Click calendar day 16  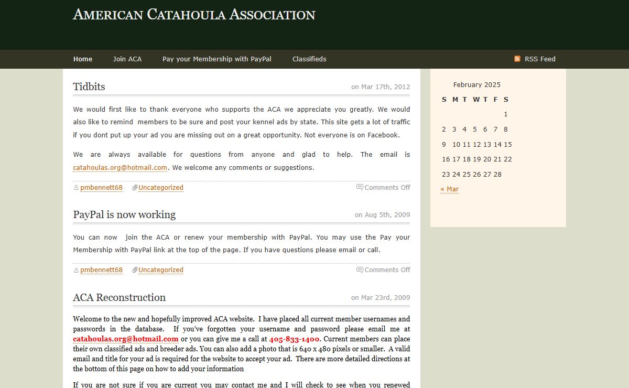point(446,159)
